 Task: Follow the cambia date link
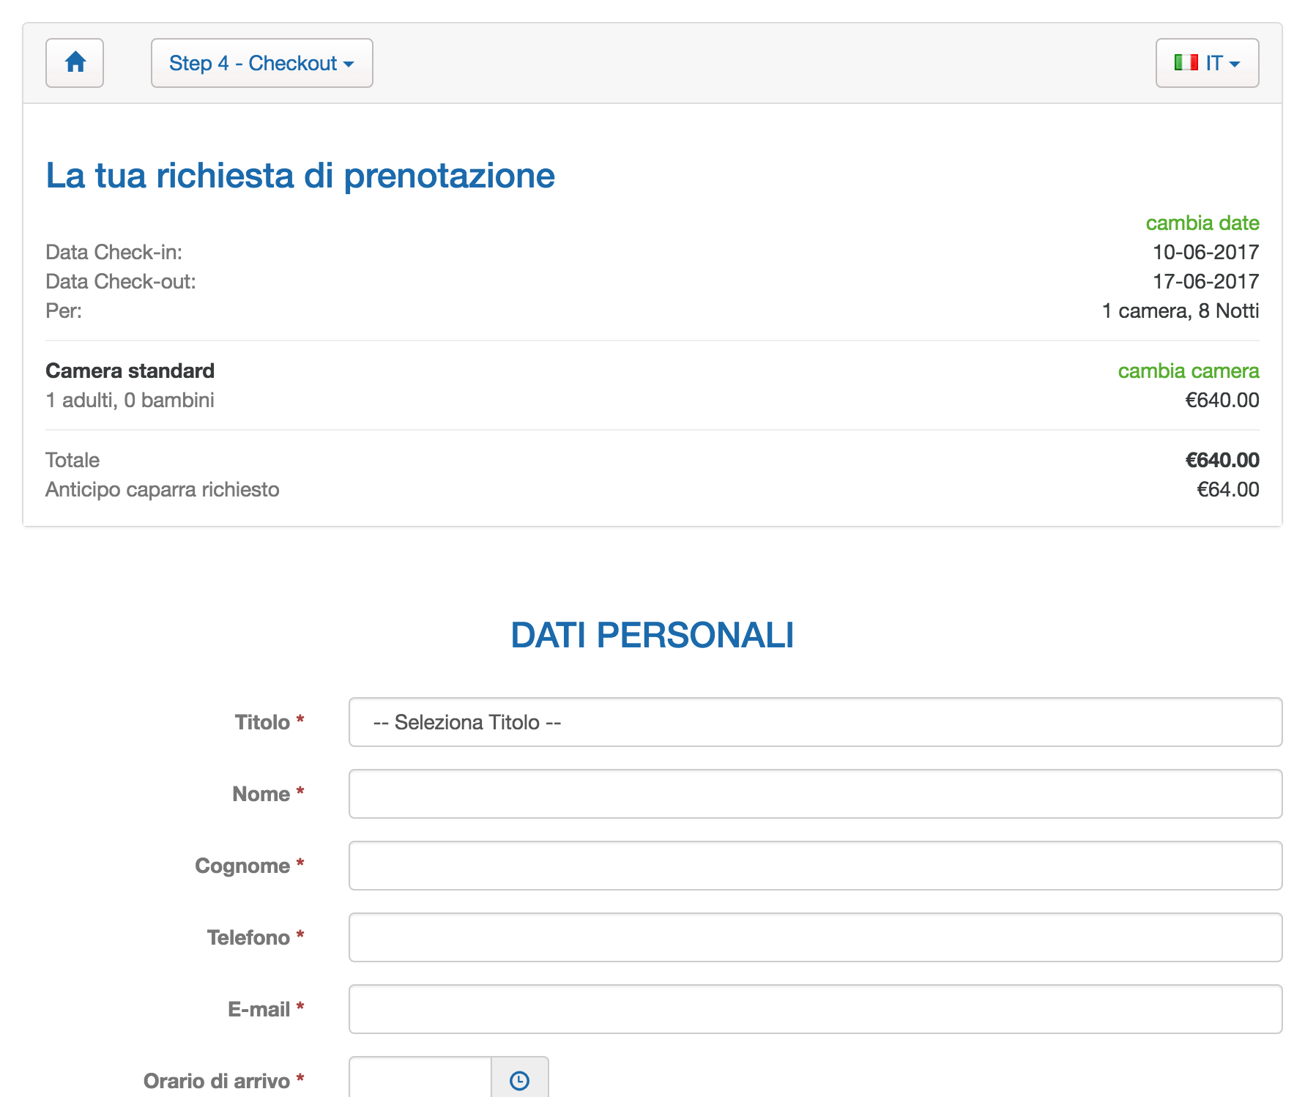(x=1202, y=223)
